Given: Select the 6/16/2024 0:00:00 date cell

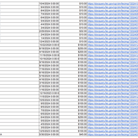Looking at the screenshot, I should pyautogui.click(x=49, y=72).
